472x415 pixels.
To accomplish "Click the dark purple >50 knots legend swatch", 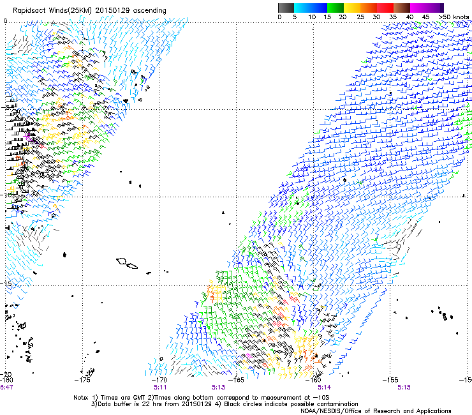I will tap(441, 8).
